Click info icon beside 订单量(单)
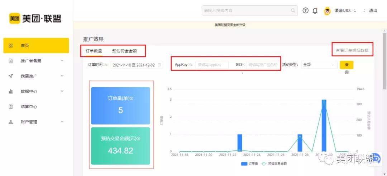Screen dimensions: 387x176 tap(132, 98)
